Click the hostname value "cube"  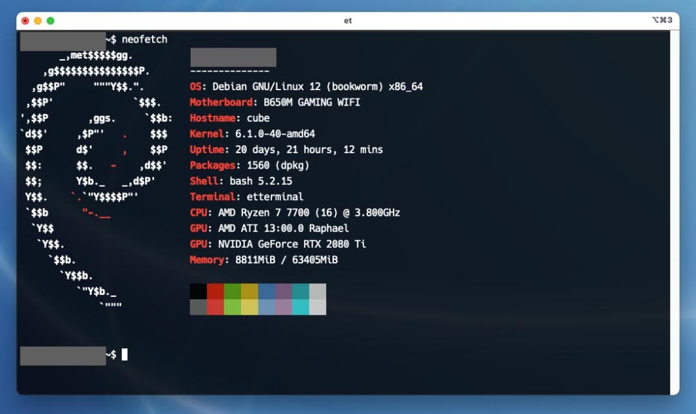(x=258, y=118)
